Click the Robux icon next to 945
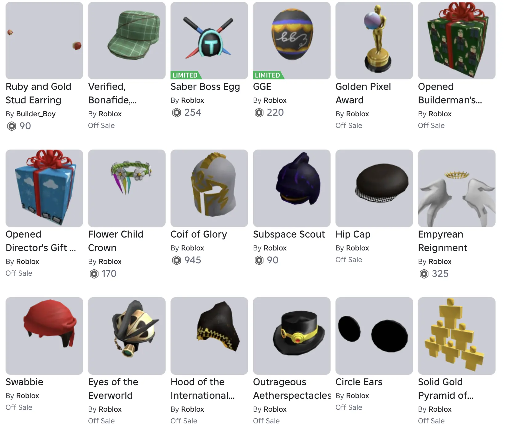Viewport: 506px width, 440px height. 177,260
